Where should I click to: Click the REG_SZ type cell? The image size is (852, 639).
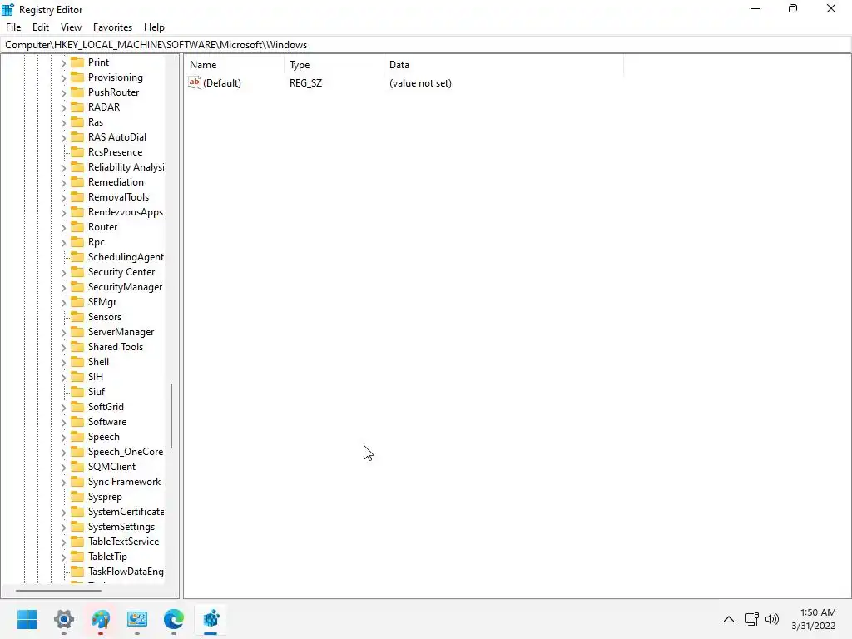point(306,83)
